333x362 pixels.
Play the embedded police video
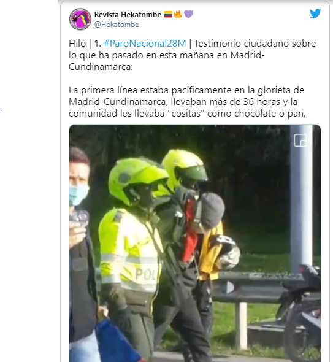point(230,287)
